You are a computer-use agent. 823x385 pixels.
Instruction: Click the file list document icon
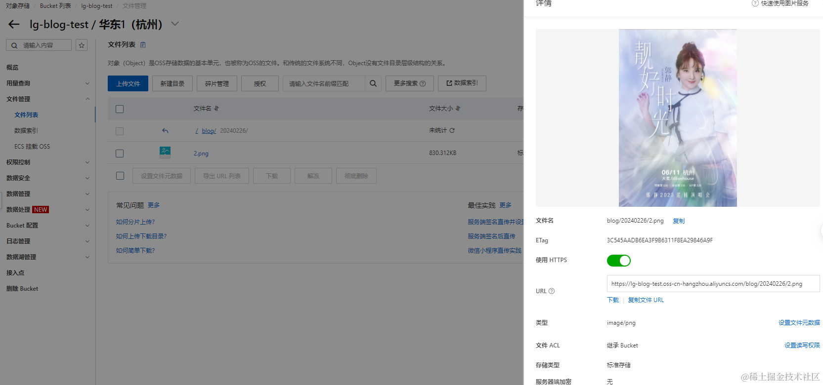pyautogui.click(x=143, y=45)
